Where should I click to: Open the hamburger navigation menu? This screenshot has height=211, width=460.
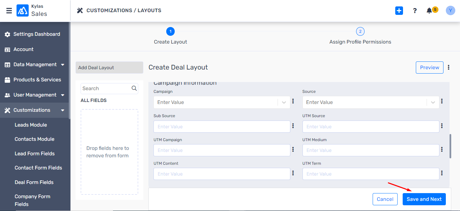point(9,10)
